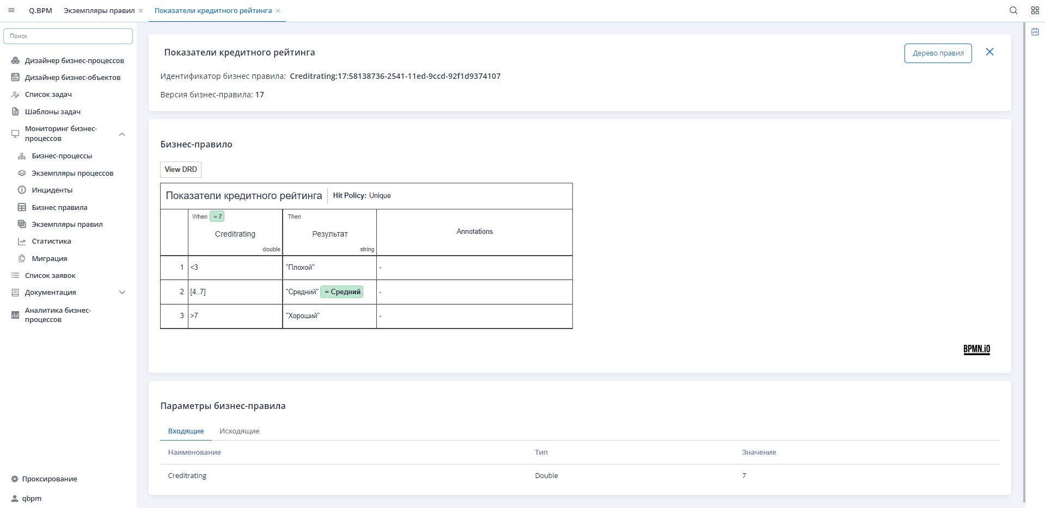The width and height of the screenshot is (1045, 508).
Task: Click the Список задач icon
Action: point(15,94)
